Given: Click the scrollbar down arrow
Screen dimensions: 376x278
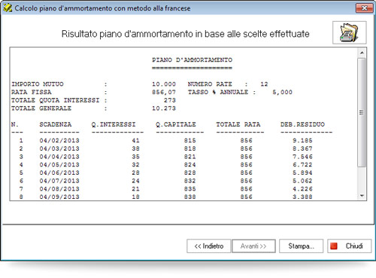Looking at the screenshot, I should (362, 196).
